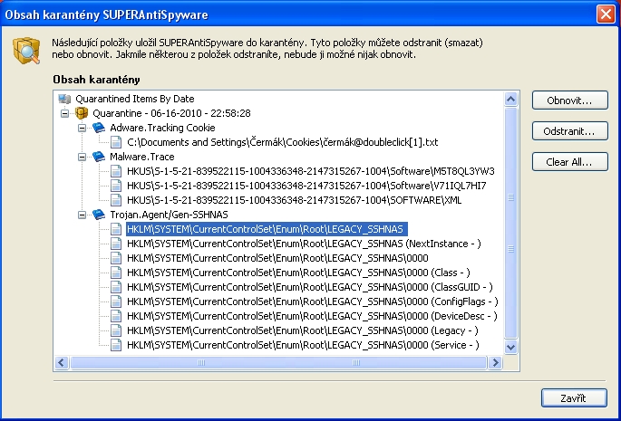The height and width of the screenshot is (421, 621).
Task: Select Quarantine - 06-16-2010 - 22:58:28 node
Action: pyautogui.click(x=171, y=113)
